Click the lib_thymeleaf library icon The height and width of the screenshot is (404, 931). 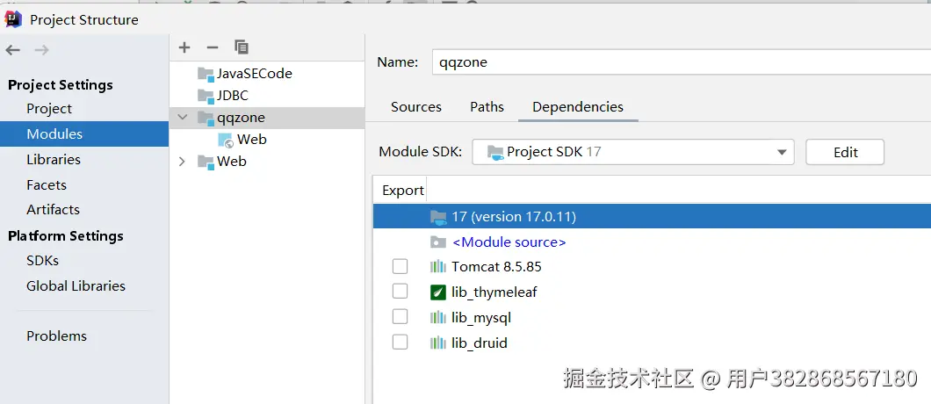pyautogui.click(x=437, y=292)
